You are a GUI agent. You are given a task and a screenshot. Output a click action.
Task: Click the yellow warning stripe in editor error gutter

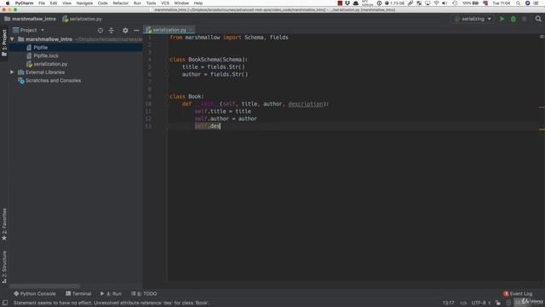(542, 130)
